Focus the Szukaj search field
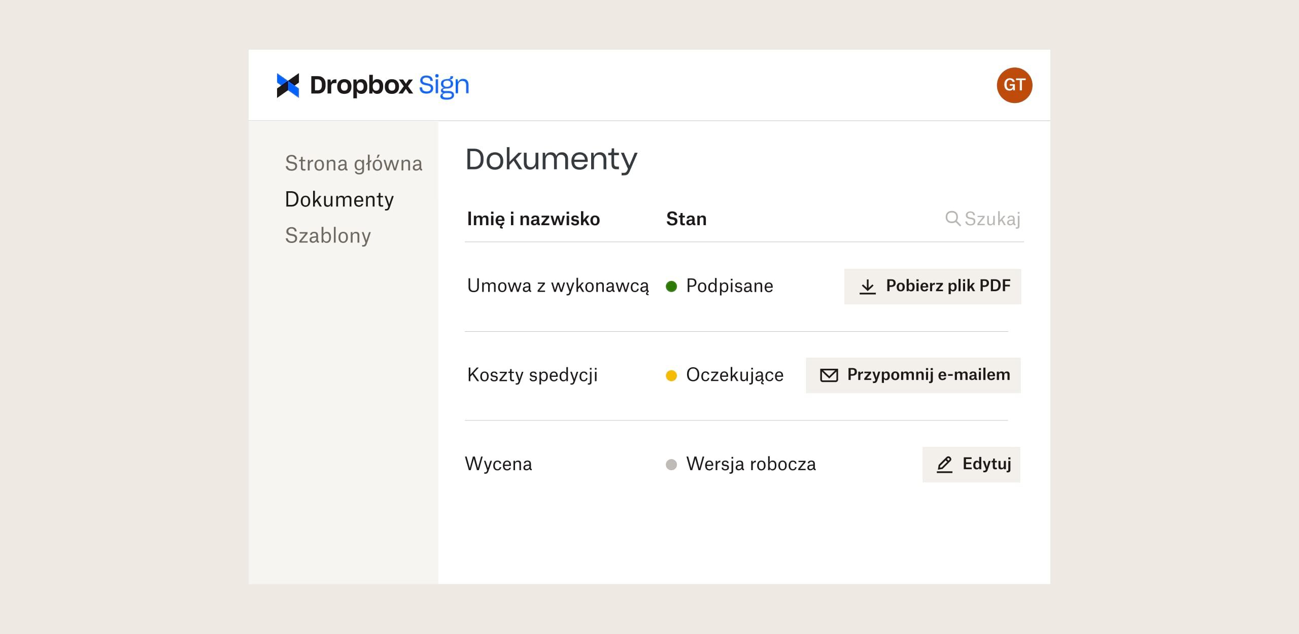1299x634 pixels. (983, 219)
